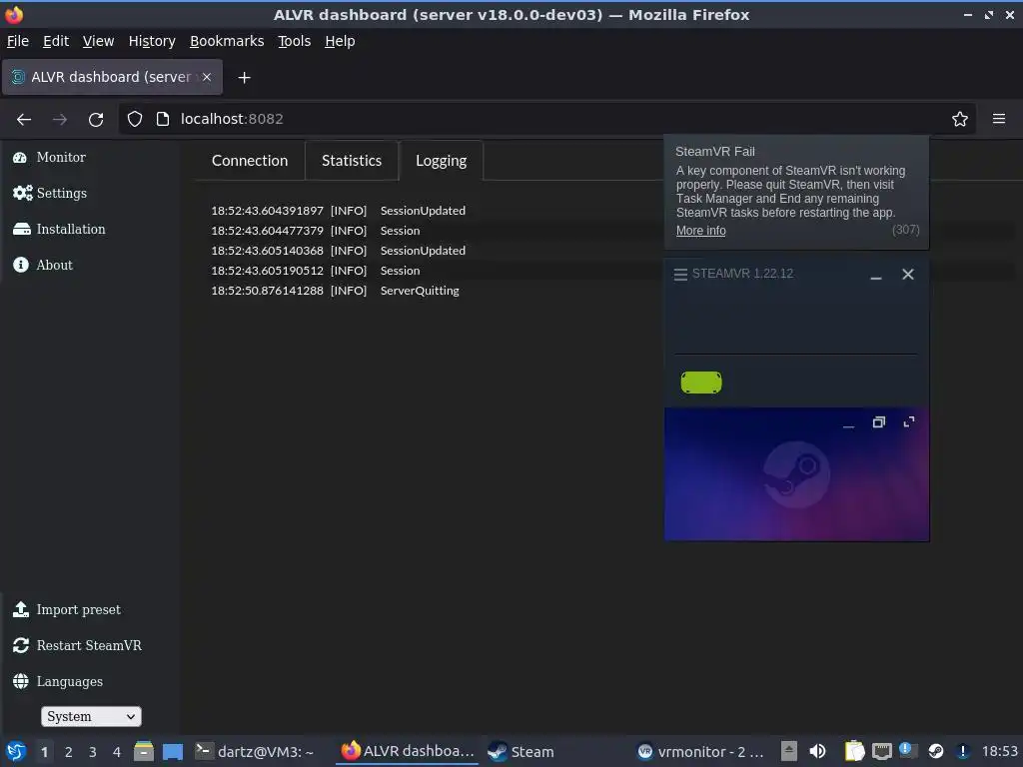1023x767 pixels.
Task: Close the ALVR dashboard tab
Action: [207, 77]
